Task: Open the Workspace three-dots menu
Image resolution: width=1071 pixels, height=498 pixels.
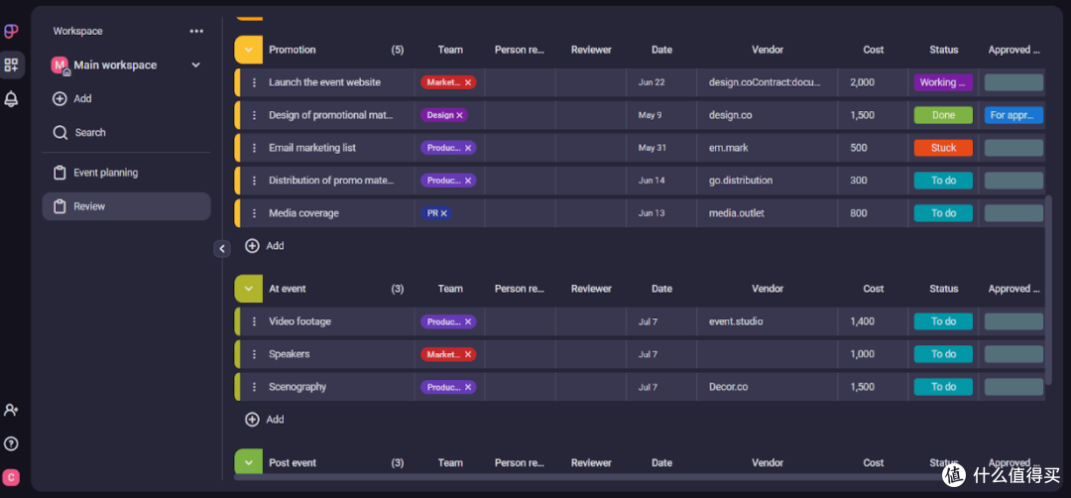Action: tap(196, 31)
